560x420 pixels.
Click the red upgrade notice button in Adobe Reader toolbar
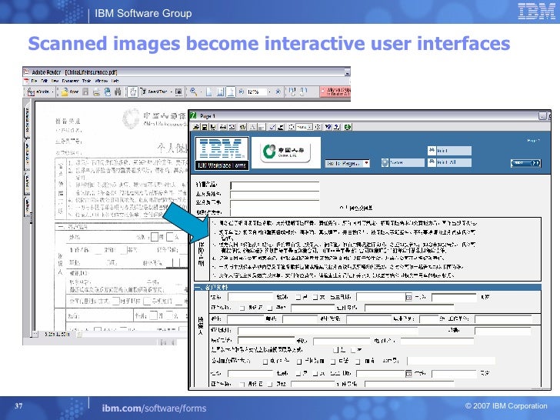tap(335, 92)
